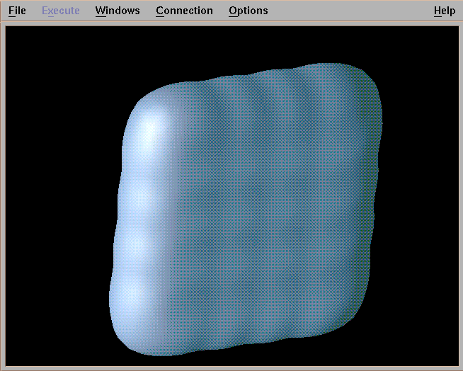Open the File menu
This screenshot has width=463, height=371.
pos(17,11)
